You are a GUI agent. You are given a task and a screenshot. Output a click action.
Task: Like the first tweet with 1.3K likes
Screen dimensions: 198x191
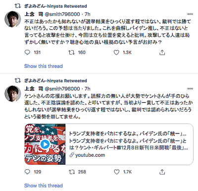(x=116, y=53)
